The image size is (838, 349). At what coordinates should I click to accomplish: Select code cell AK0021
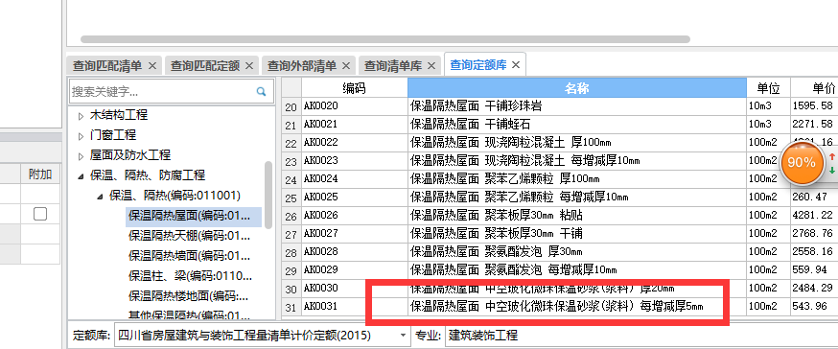pyautogui.click(x=355, y=125)
